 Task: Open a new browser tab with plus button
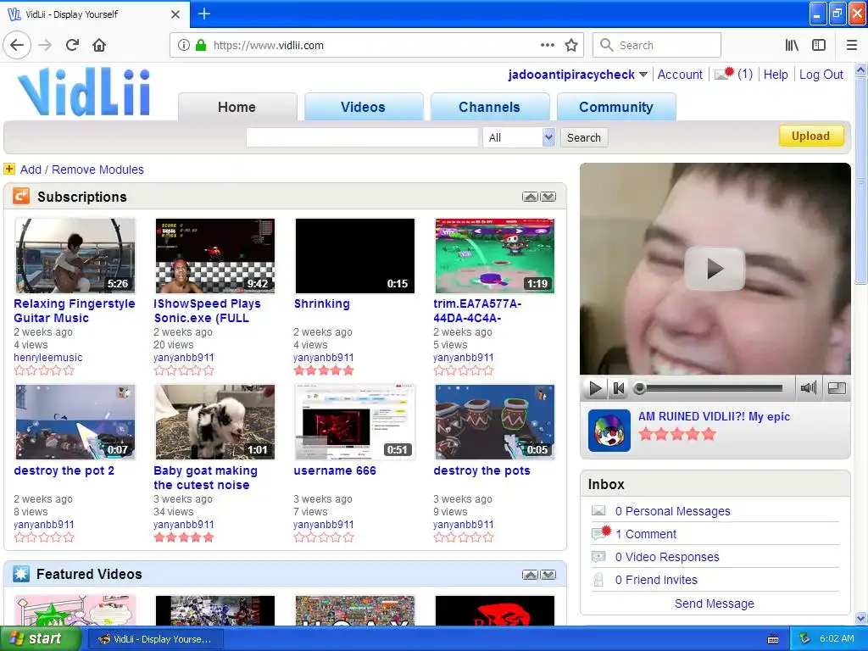coord(204,14)
